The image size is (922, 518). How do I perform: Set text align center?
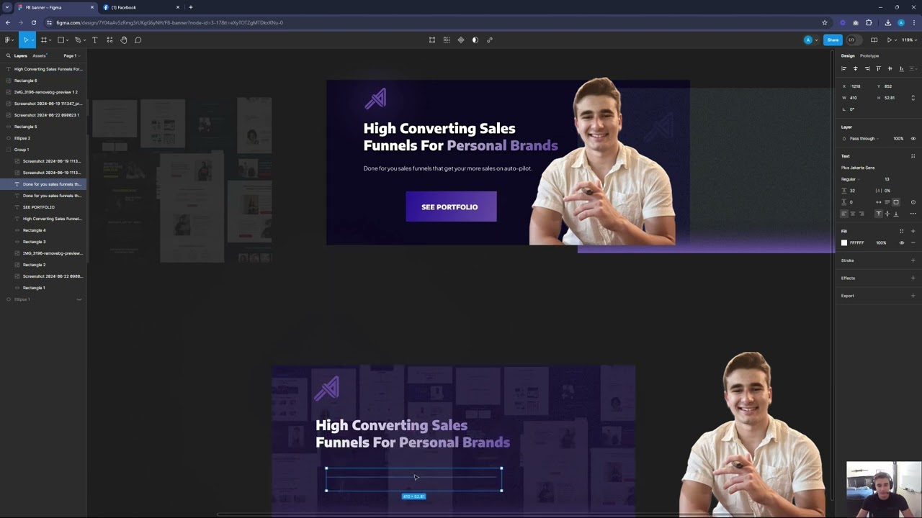[853, 214]
